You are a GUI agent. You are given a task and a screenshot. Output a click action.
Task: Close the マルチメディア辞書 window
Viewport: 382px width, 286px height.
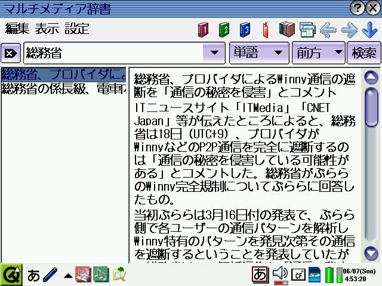click(373, 8)
